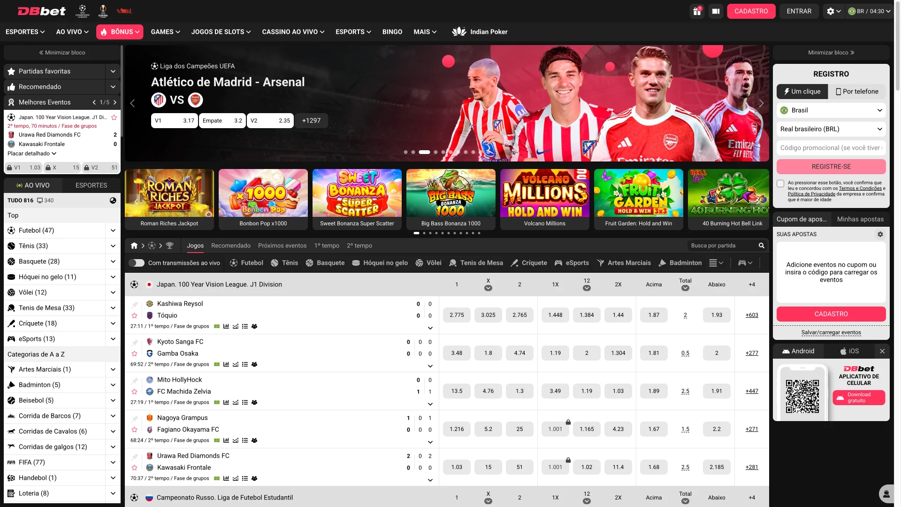Toggle Com transmissões ao vivo switch
Viewport: 901px width, 507px height.
click(137, 263)
